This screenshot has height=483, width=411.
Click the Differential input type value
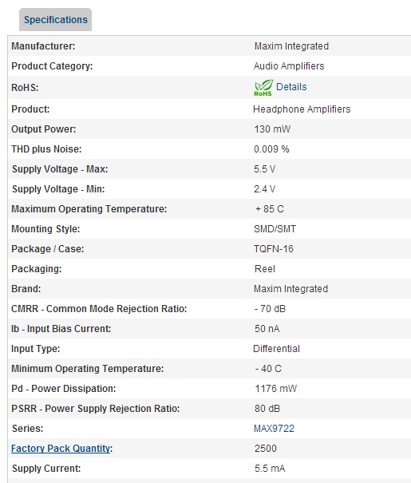tap(276, 349)
